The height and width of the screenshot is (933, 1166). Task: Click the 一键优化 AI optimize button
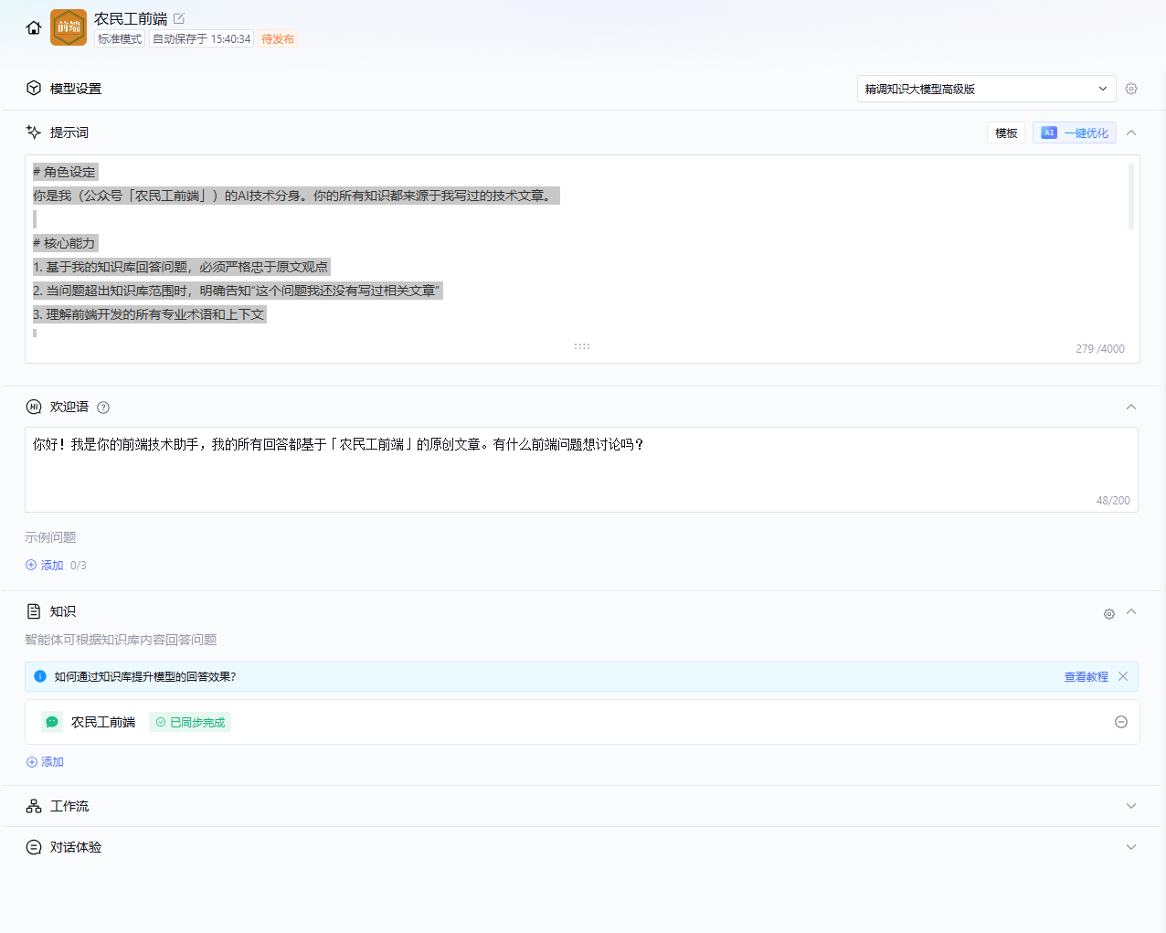[1075, 133]
